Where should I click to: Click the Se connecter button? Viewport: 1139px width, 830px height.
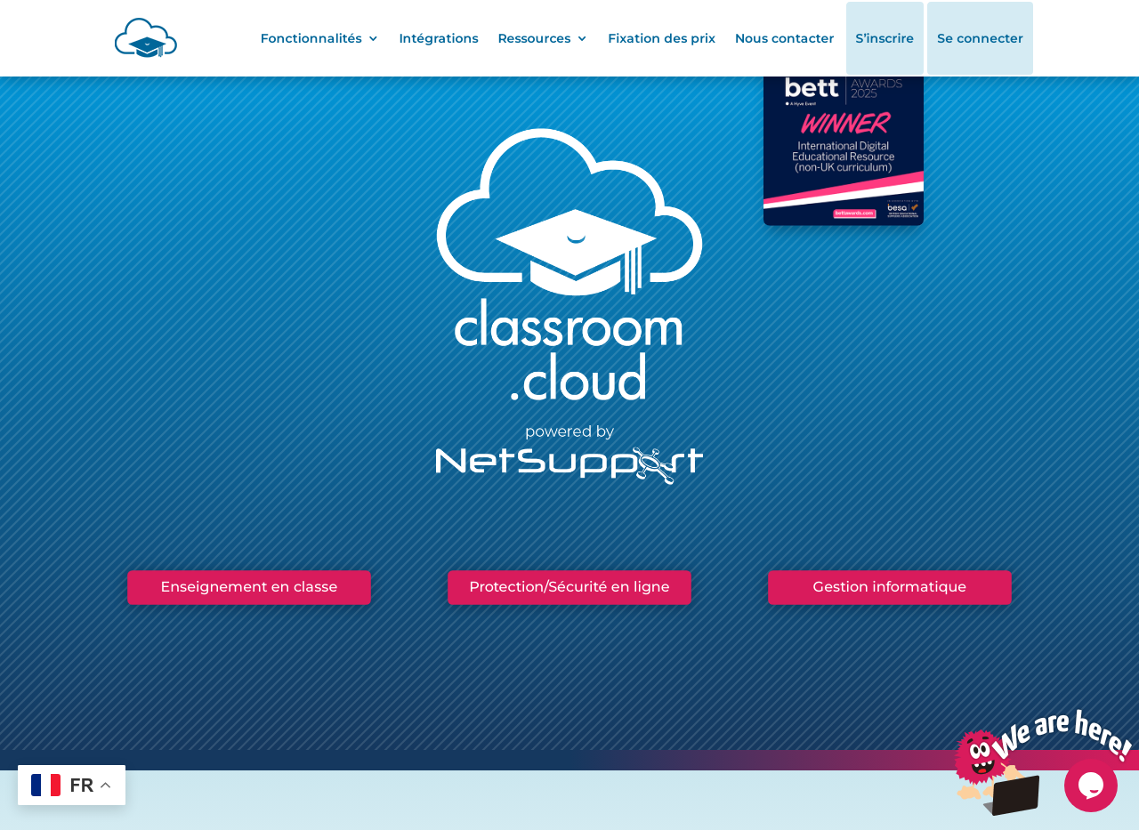(980, 38)
